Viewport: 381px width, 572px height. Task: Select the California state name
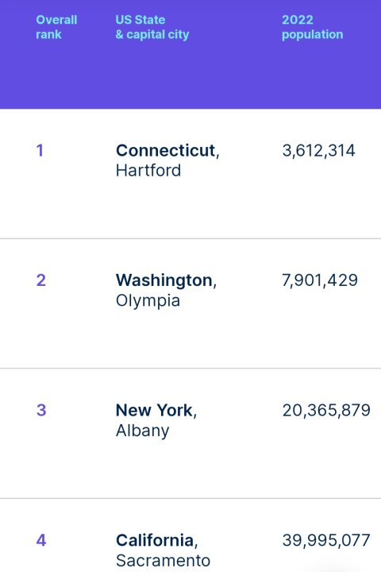pos(155,540)
